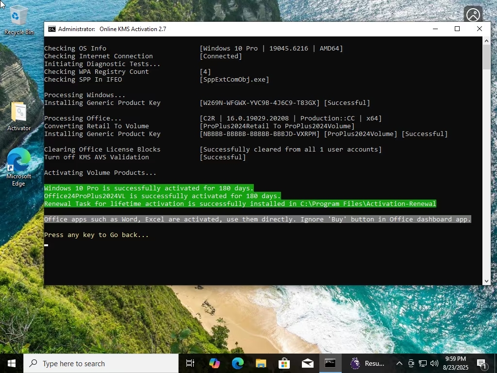The height and width of the screenshot is (373, 497).
Task: Open network status tray icon
Action: pos(423,363)
